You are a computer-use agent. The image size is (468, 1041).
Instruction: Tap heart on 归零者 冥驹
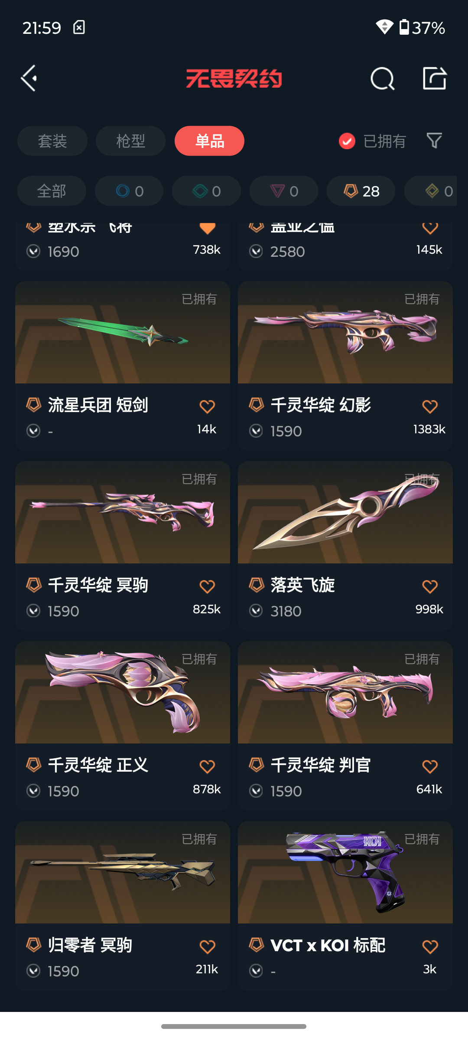(207, 946)
